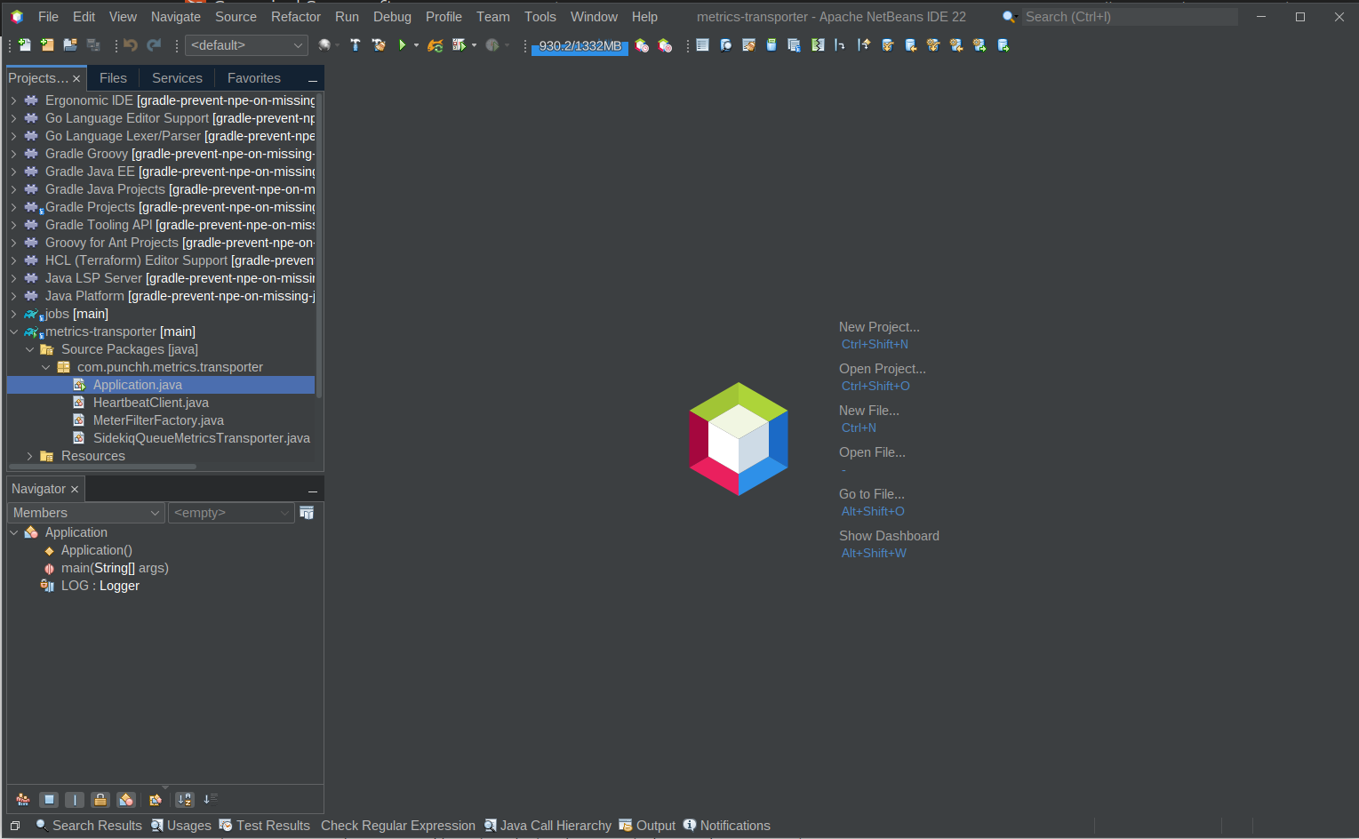This screenshot has height=839, width=1359.
Task: Click the Search (Ctrl+I) input field
Action: 1129,17
